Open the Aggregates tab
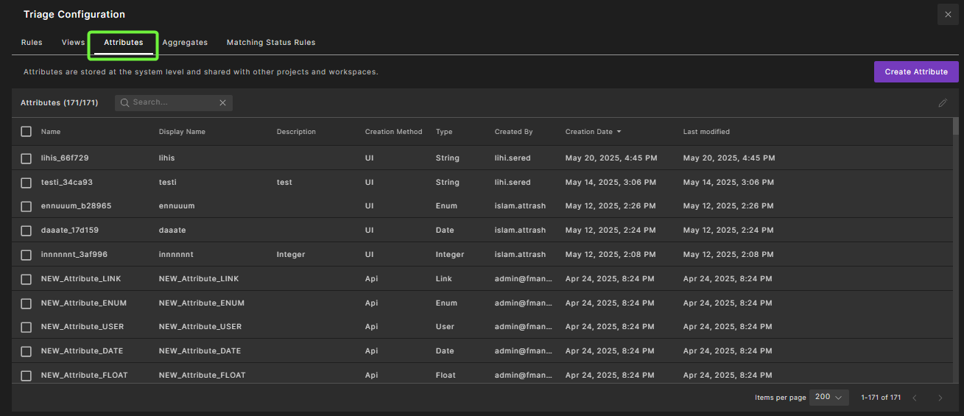The image size is (964, 416). (185, 43)
